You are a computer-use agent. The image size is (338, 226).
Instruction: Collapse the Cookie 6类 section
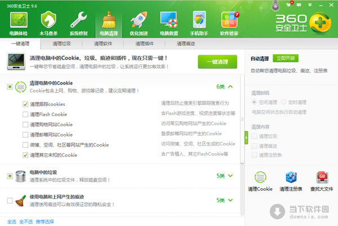tap(230, 87)
